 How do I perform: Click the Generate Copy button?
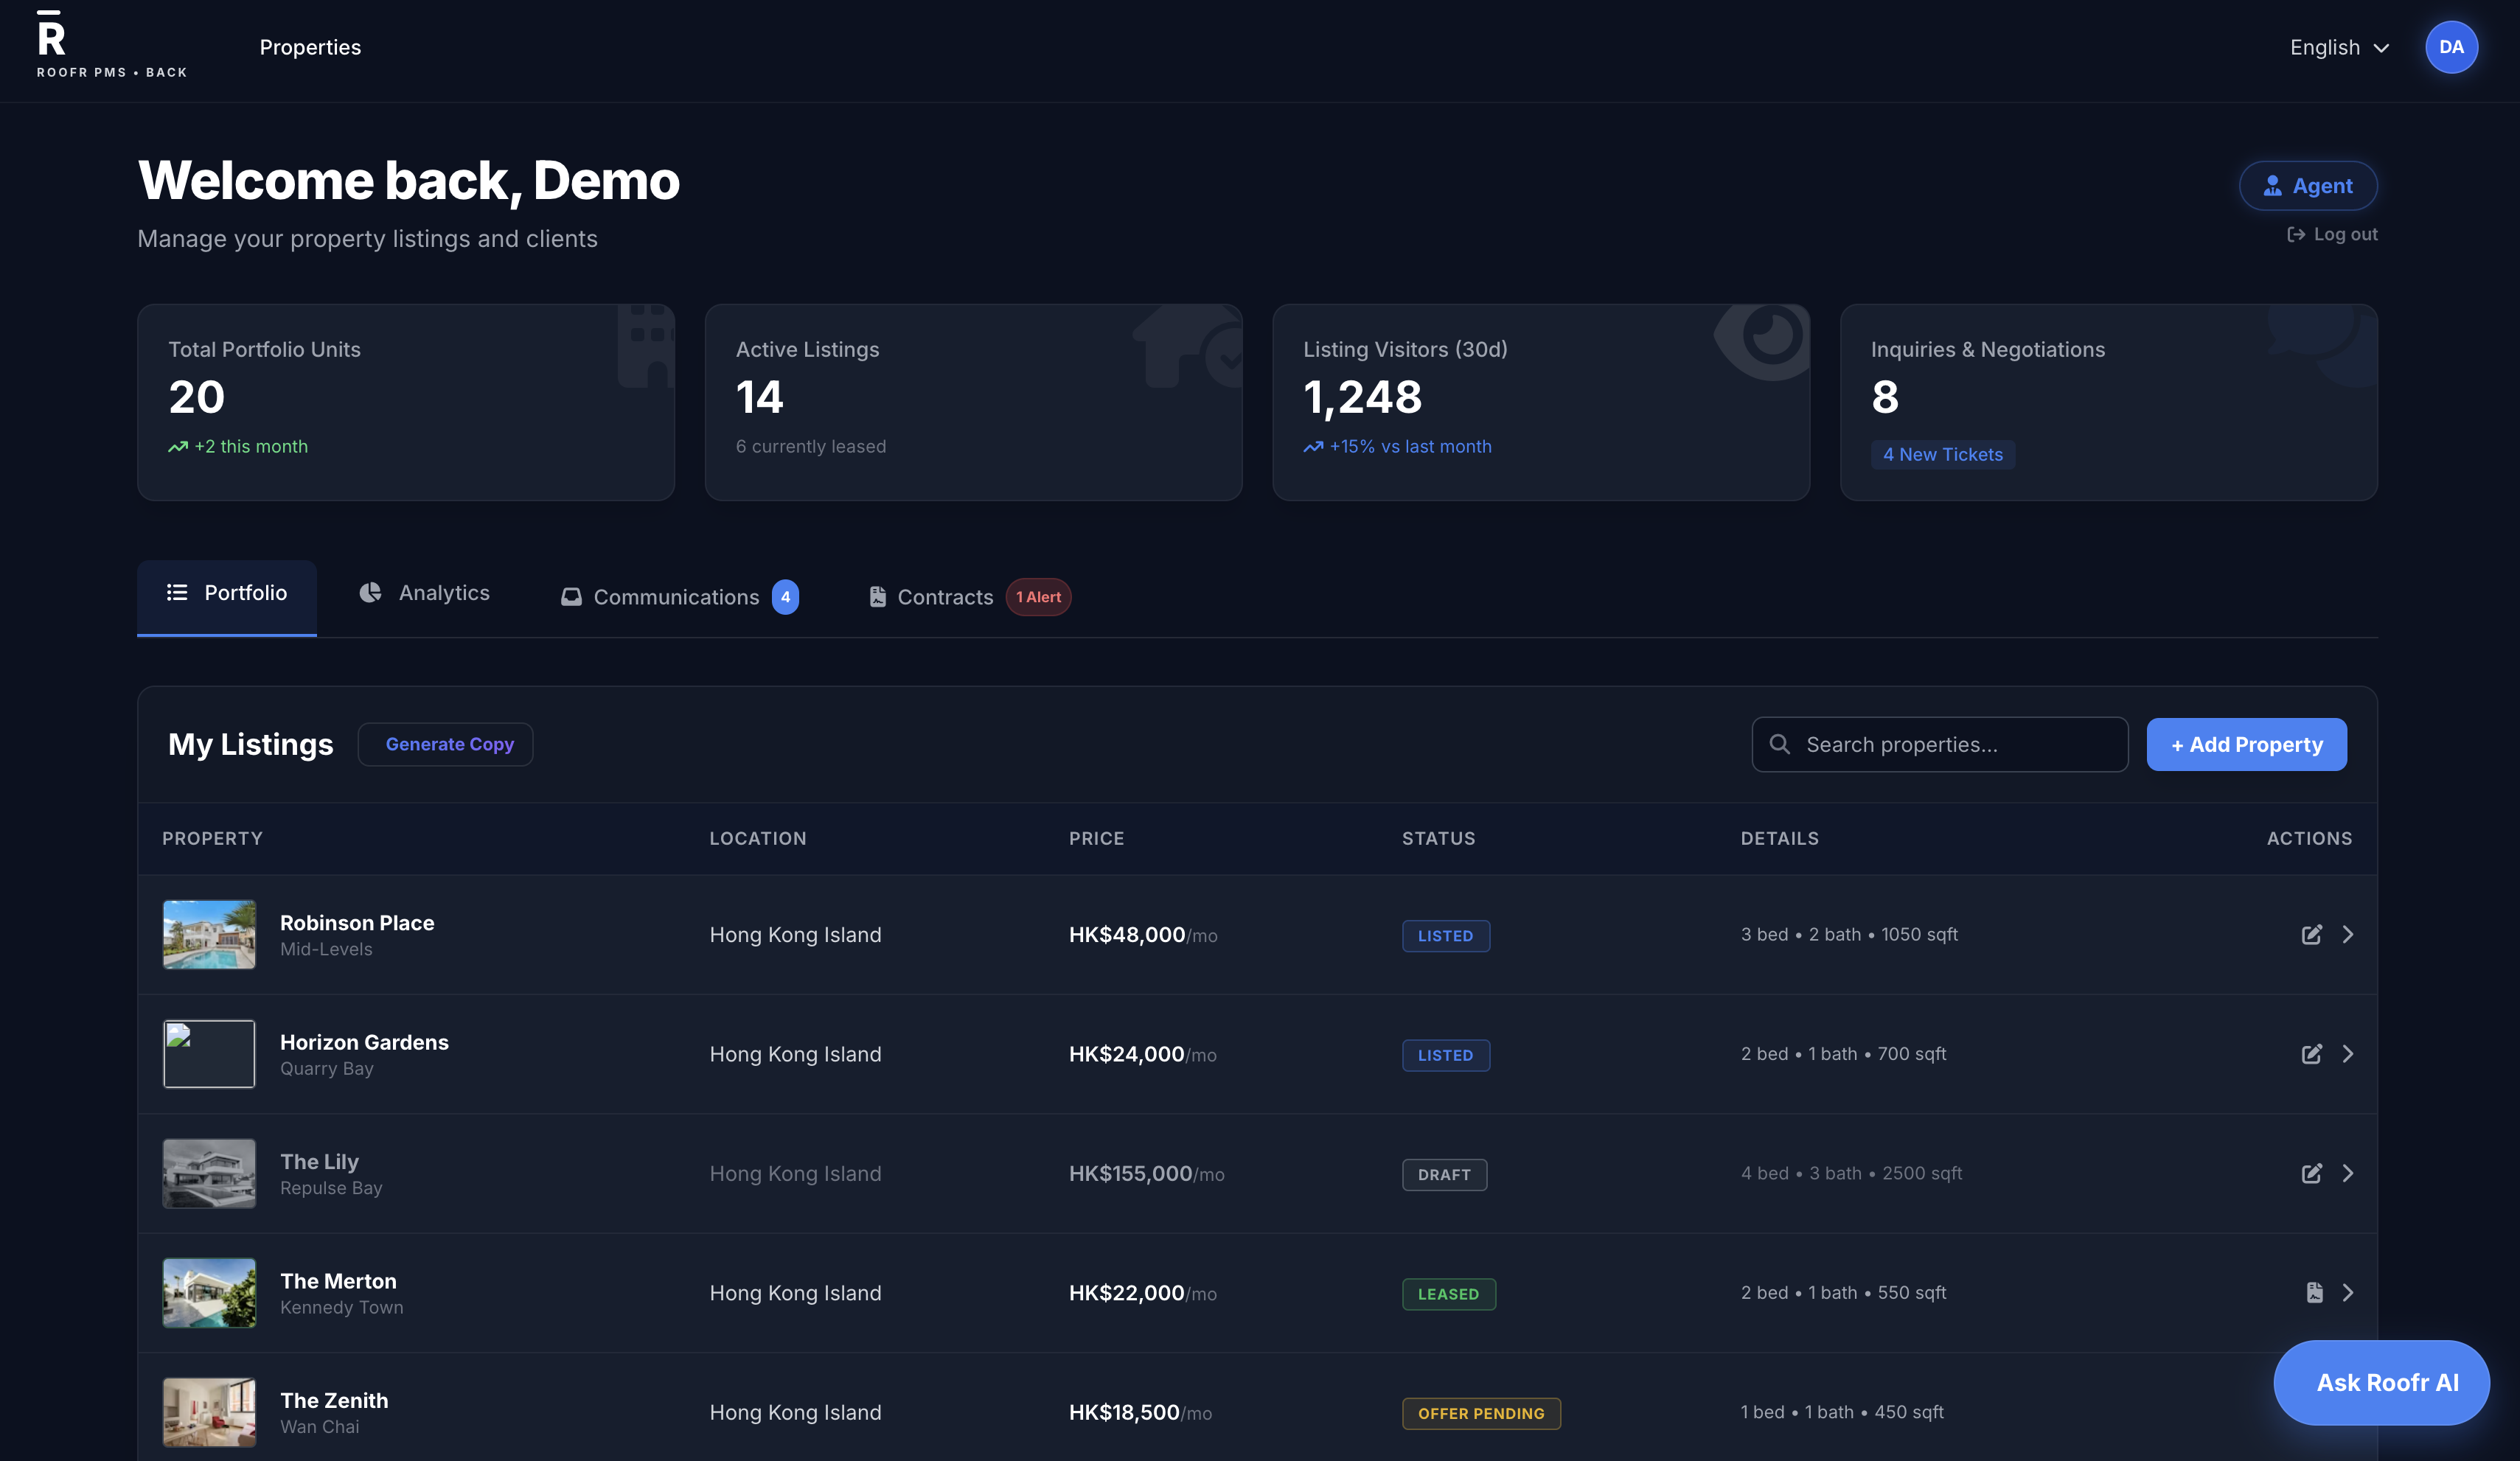click(x=445, y=744)
